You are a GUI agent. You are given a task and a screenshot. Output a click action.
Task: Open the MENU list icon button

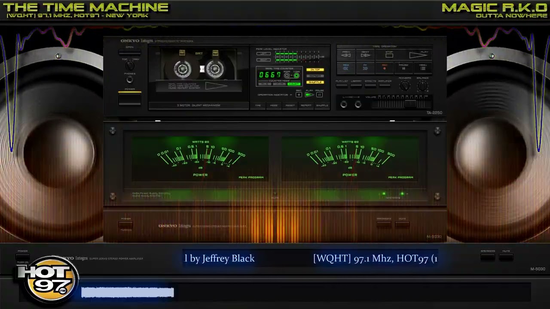tap(423, 68)
